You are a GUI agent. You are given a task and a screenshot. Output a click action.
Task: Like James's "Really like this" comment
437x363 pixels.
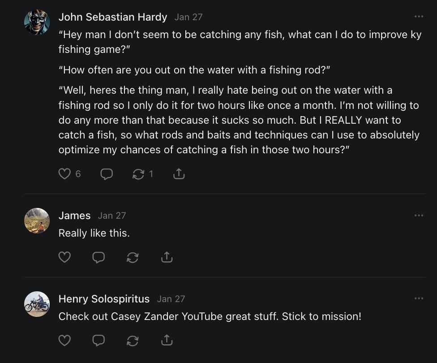pos(65,257)
